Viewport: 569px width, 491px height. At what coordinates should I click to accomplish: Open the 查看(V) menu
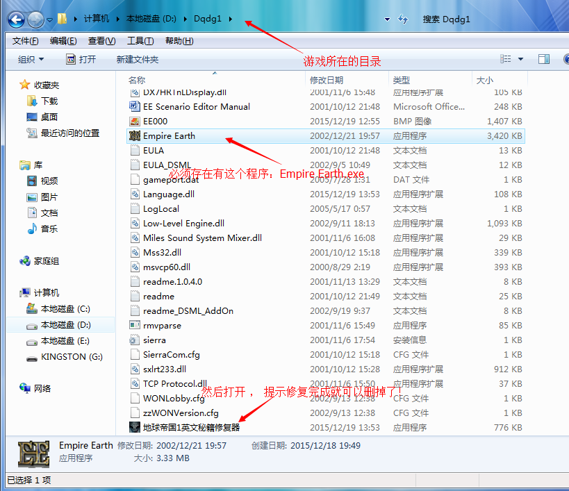point(102,41)
